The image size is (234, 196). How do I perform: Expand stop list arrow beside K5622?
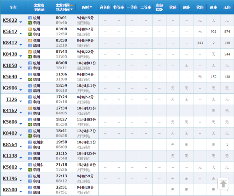21,22
